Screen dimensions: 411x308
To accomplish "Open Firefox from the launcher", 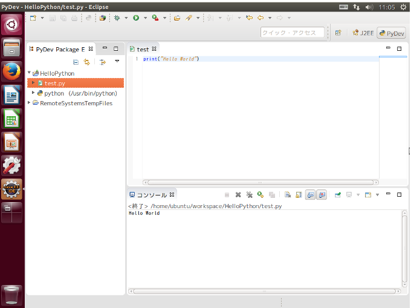I will coord(11,71).
